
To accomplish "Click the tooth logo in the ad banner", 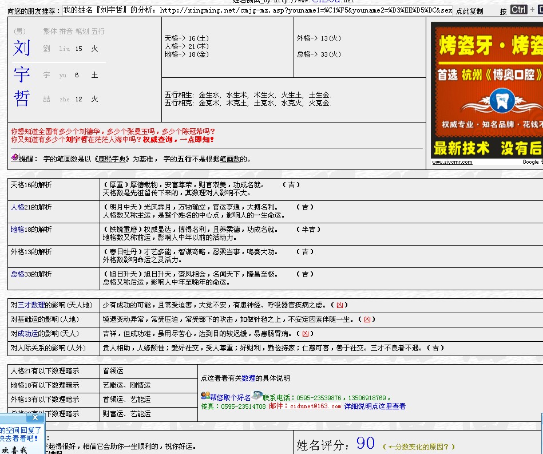I will point(486,101).
